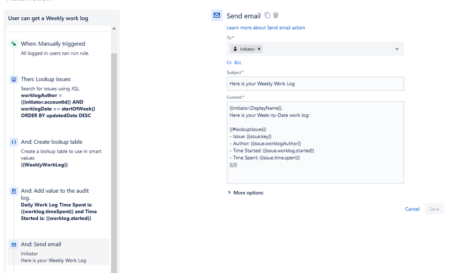This screenshot has height=273, width=467.
Task: Delete the Send email action with trash icon
Action: coord(275,15)
